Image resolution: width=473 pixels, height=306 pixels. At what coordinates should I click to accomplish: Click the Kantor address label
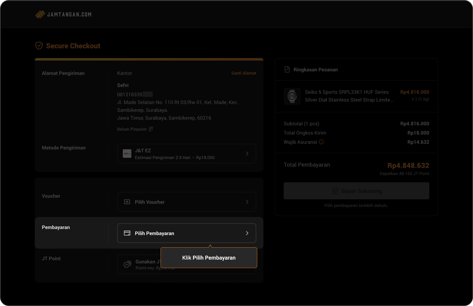125,73
